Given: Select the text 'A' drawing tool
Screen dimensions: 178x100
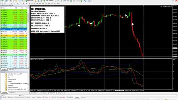Looking at the screenshot, I should (23, 4).
